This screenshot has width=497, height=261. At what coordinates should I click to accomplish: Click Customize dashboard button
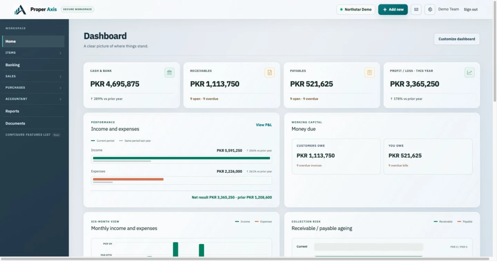[457, 39]
